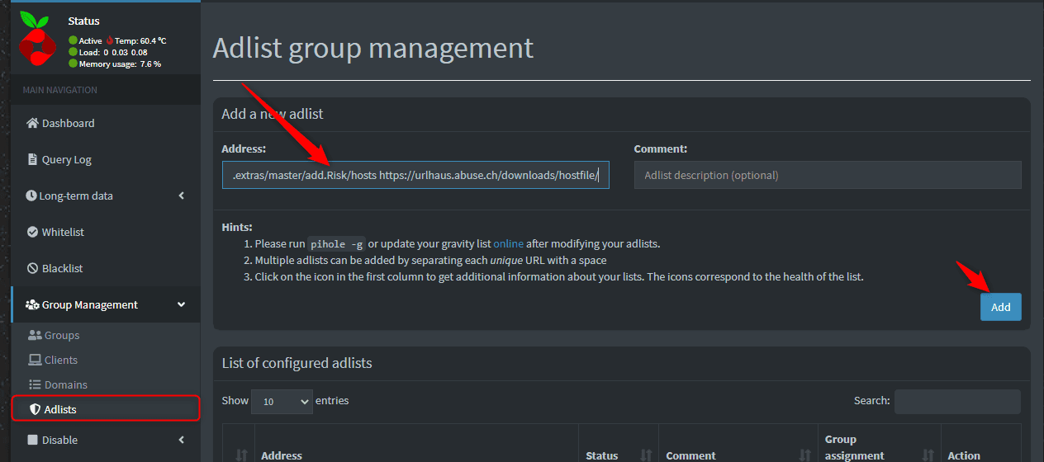Click the Load status text
1044x462 pixels.
click(x=113, y=52)
